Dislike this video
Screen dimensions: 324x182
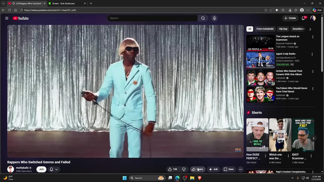[x=184, y=169]
